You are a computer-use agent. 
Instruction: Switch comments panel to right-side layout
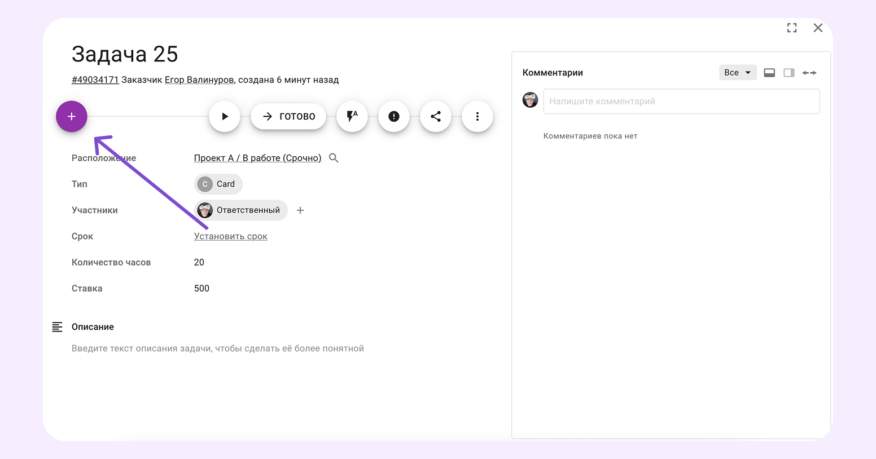pos(789,73)
